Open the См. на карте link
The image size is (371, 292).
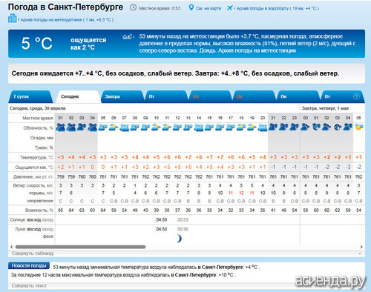point(209,8)
